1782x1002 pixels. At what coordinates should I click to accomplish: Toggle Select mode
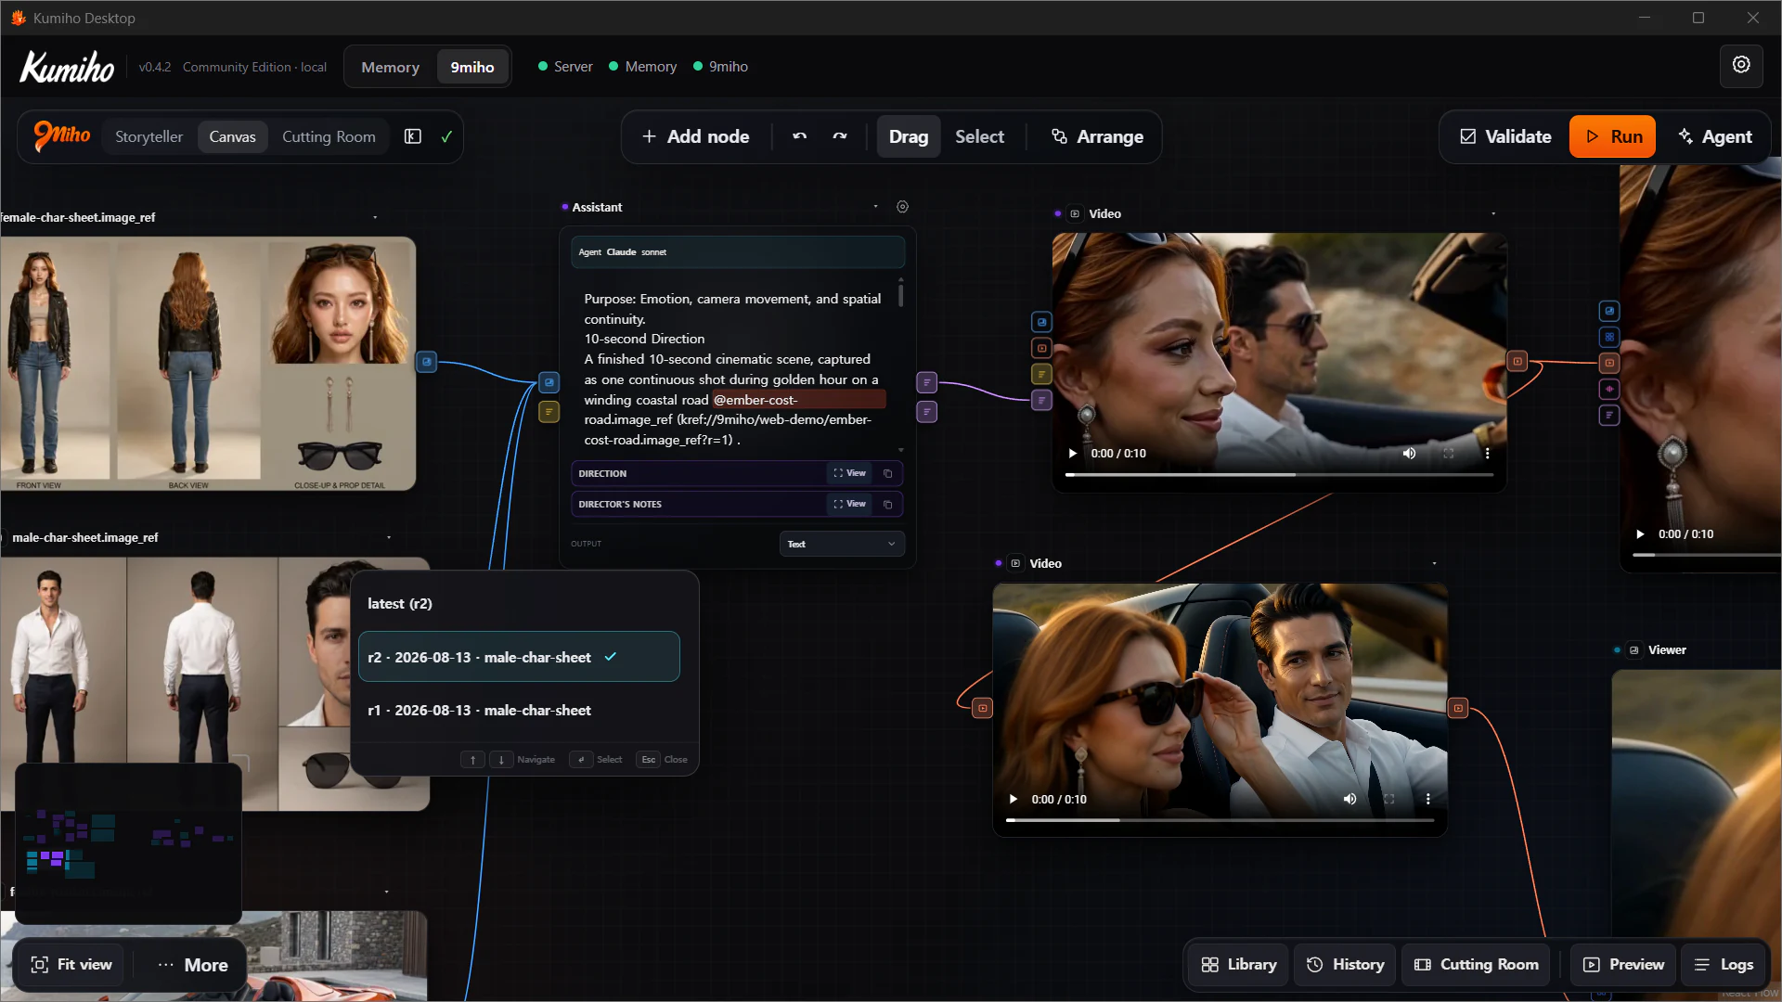pyautogui.click(x=979, y=136)
